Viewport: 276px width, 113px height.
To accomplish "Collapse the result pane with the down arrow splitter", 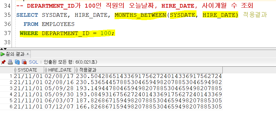I will pos(5,49).
